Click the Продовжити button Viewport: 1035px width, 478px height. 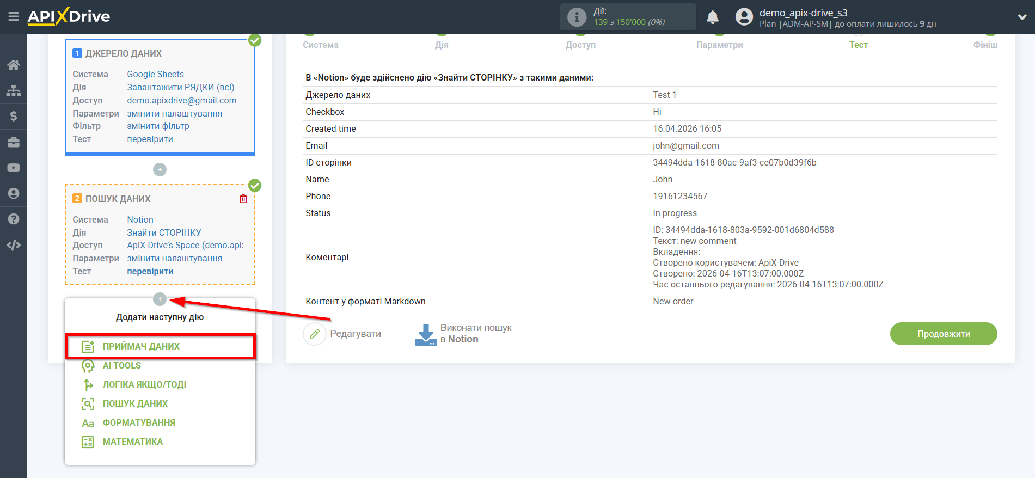point(944,334)
